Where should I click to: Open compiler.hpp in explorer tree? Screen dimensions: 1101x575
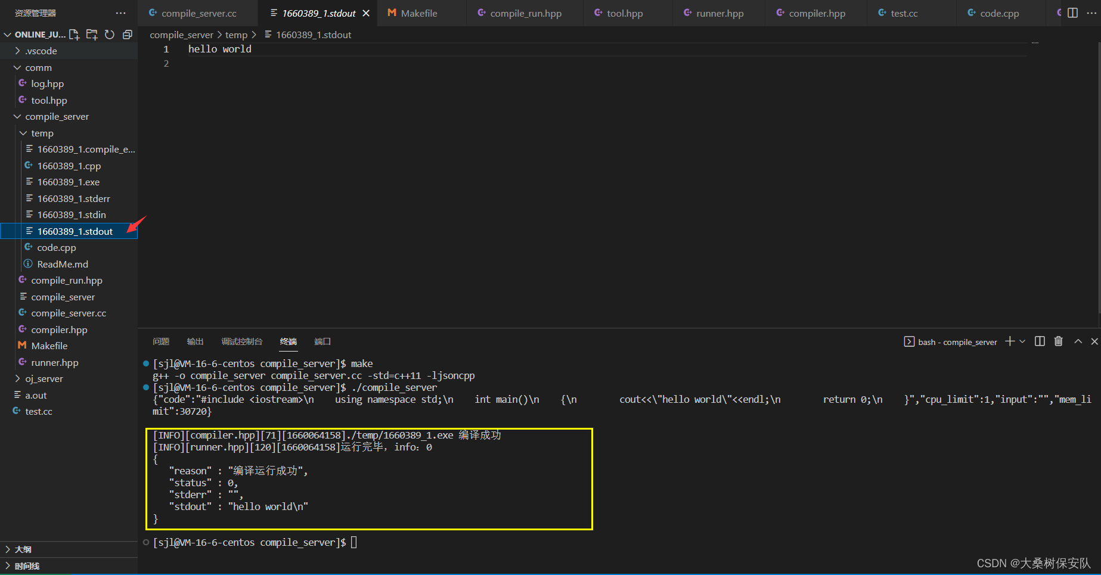point(69,330)
